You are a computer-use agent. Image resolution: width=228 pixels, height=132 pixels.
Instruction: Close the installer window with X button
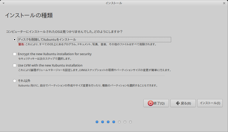224,3
